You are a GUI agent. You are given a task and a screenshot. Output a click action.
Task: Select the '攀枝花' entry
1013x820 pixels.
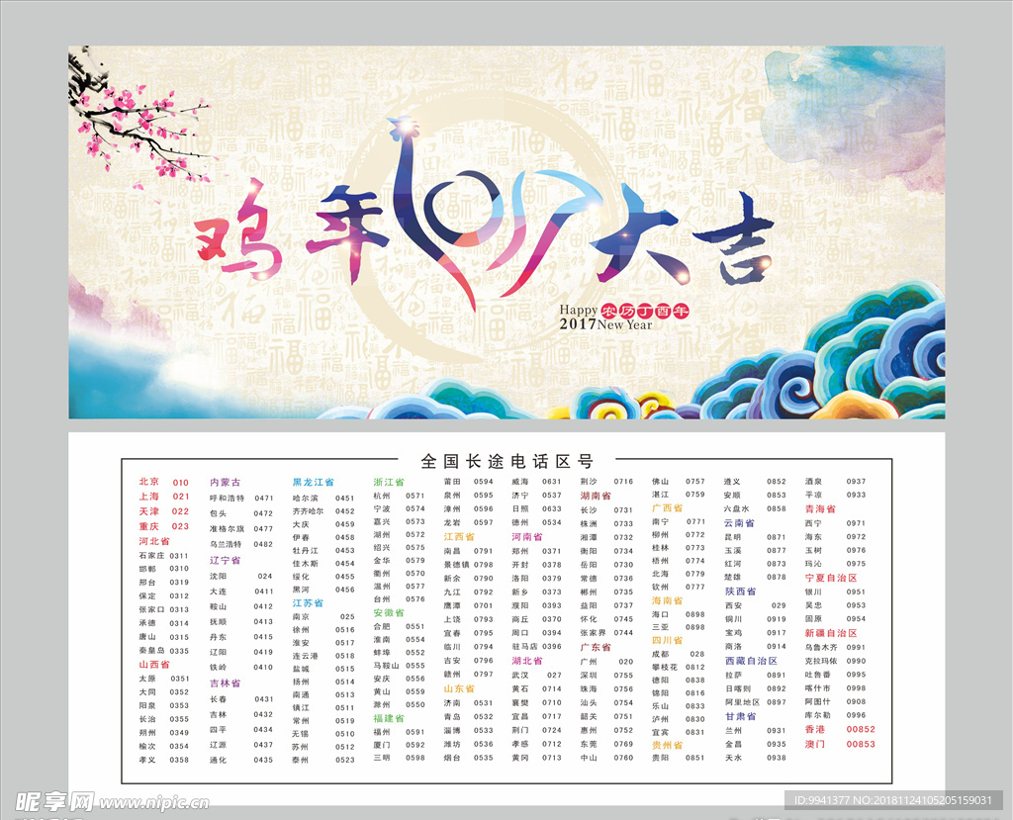(665, 667)
